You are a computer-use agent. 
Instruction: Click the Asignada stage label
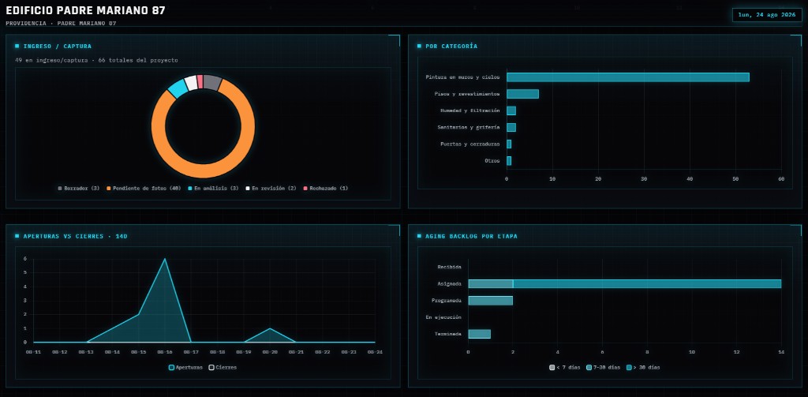click(x=449, y=283)
